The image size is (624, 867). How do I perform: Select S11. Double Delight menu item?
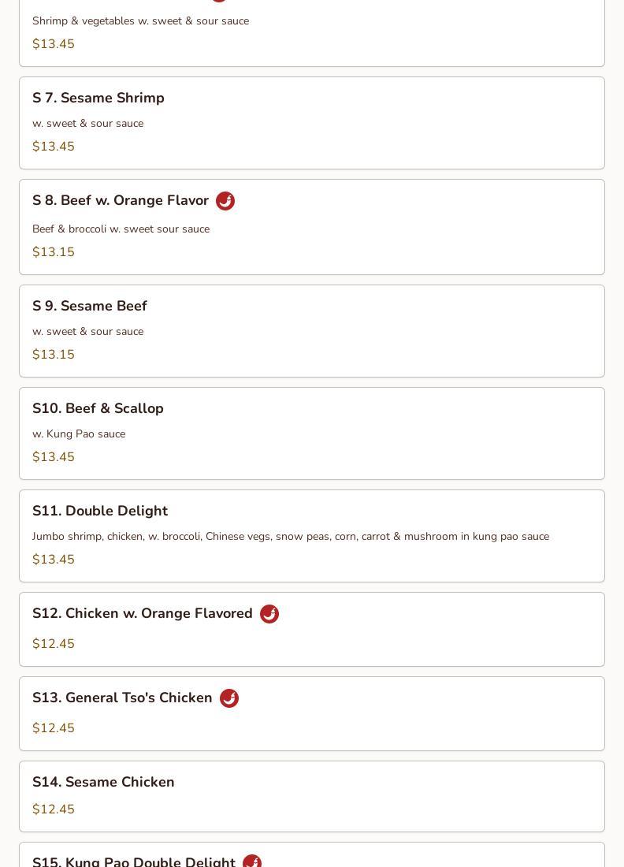[100, 511]
